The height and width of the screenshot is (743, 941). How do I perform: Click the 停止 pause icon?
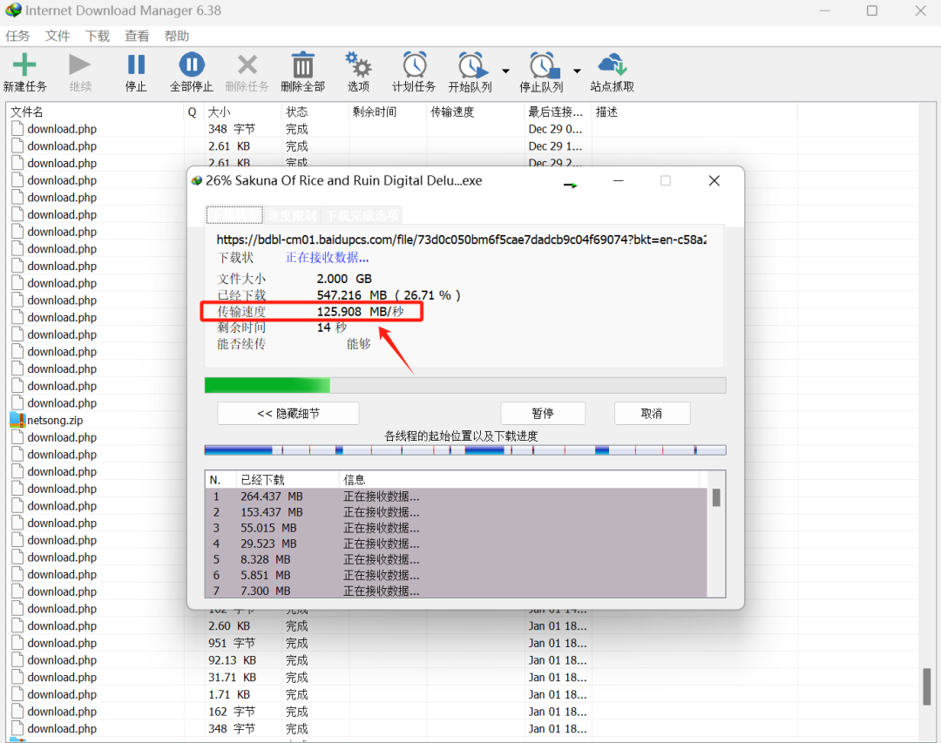click(136, 64)
